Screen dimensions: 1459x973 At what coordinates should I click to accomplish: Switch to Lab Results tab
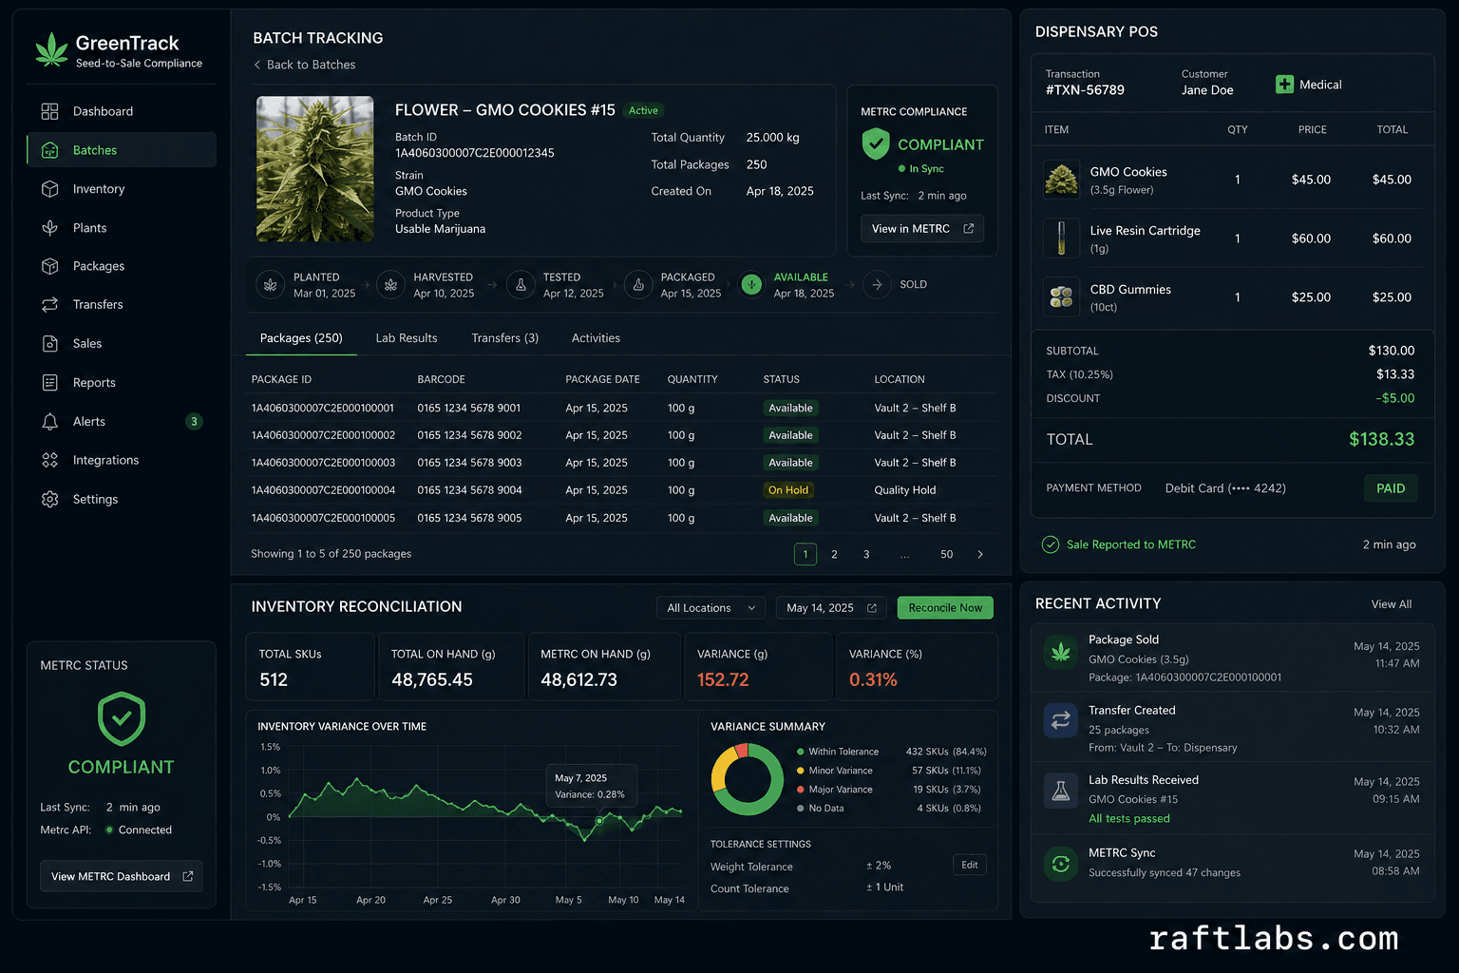pyautogui.click(x=407, y=338)
